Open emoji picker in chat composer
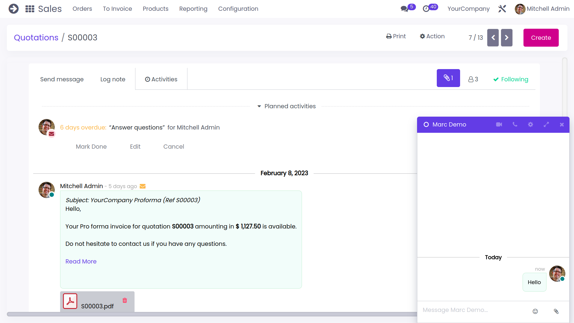This screenshot has height=323, width=574. pos(535,311)
